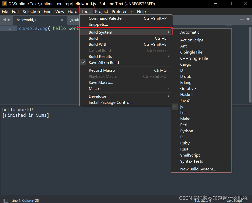Image resolution: width=252 pixels, height=203 pixels.
Task: Open Snippets... from Tools menu
Action: pos(126,24)
